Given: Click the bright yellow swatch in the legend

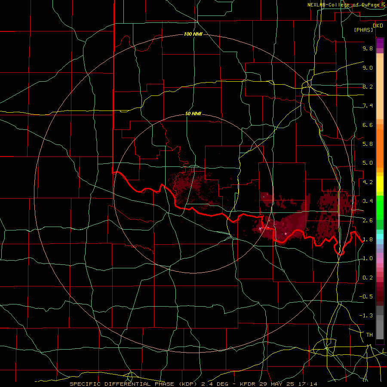Looking at the screenshot, I should 380,184.
